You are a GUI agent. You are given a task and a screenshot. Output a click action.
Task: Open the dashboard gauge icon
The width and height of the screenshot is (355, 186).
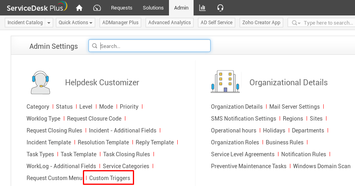point(97,8)
